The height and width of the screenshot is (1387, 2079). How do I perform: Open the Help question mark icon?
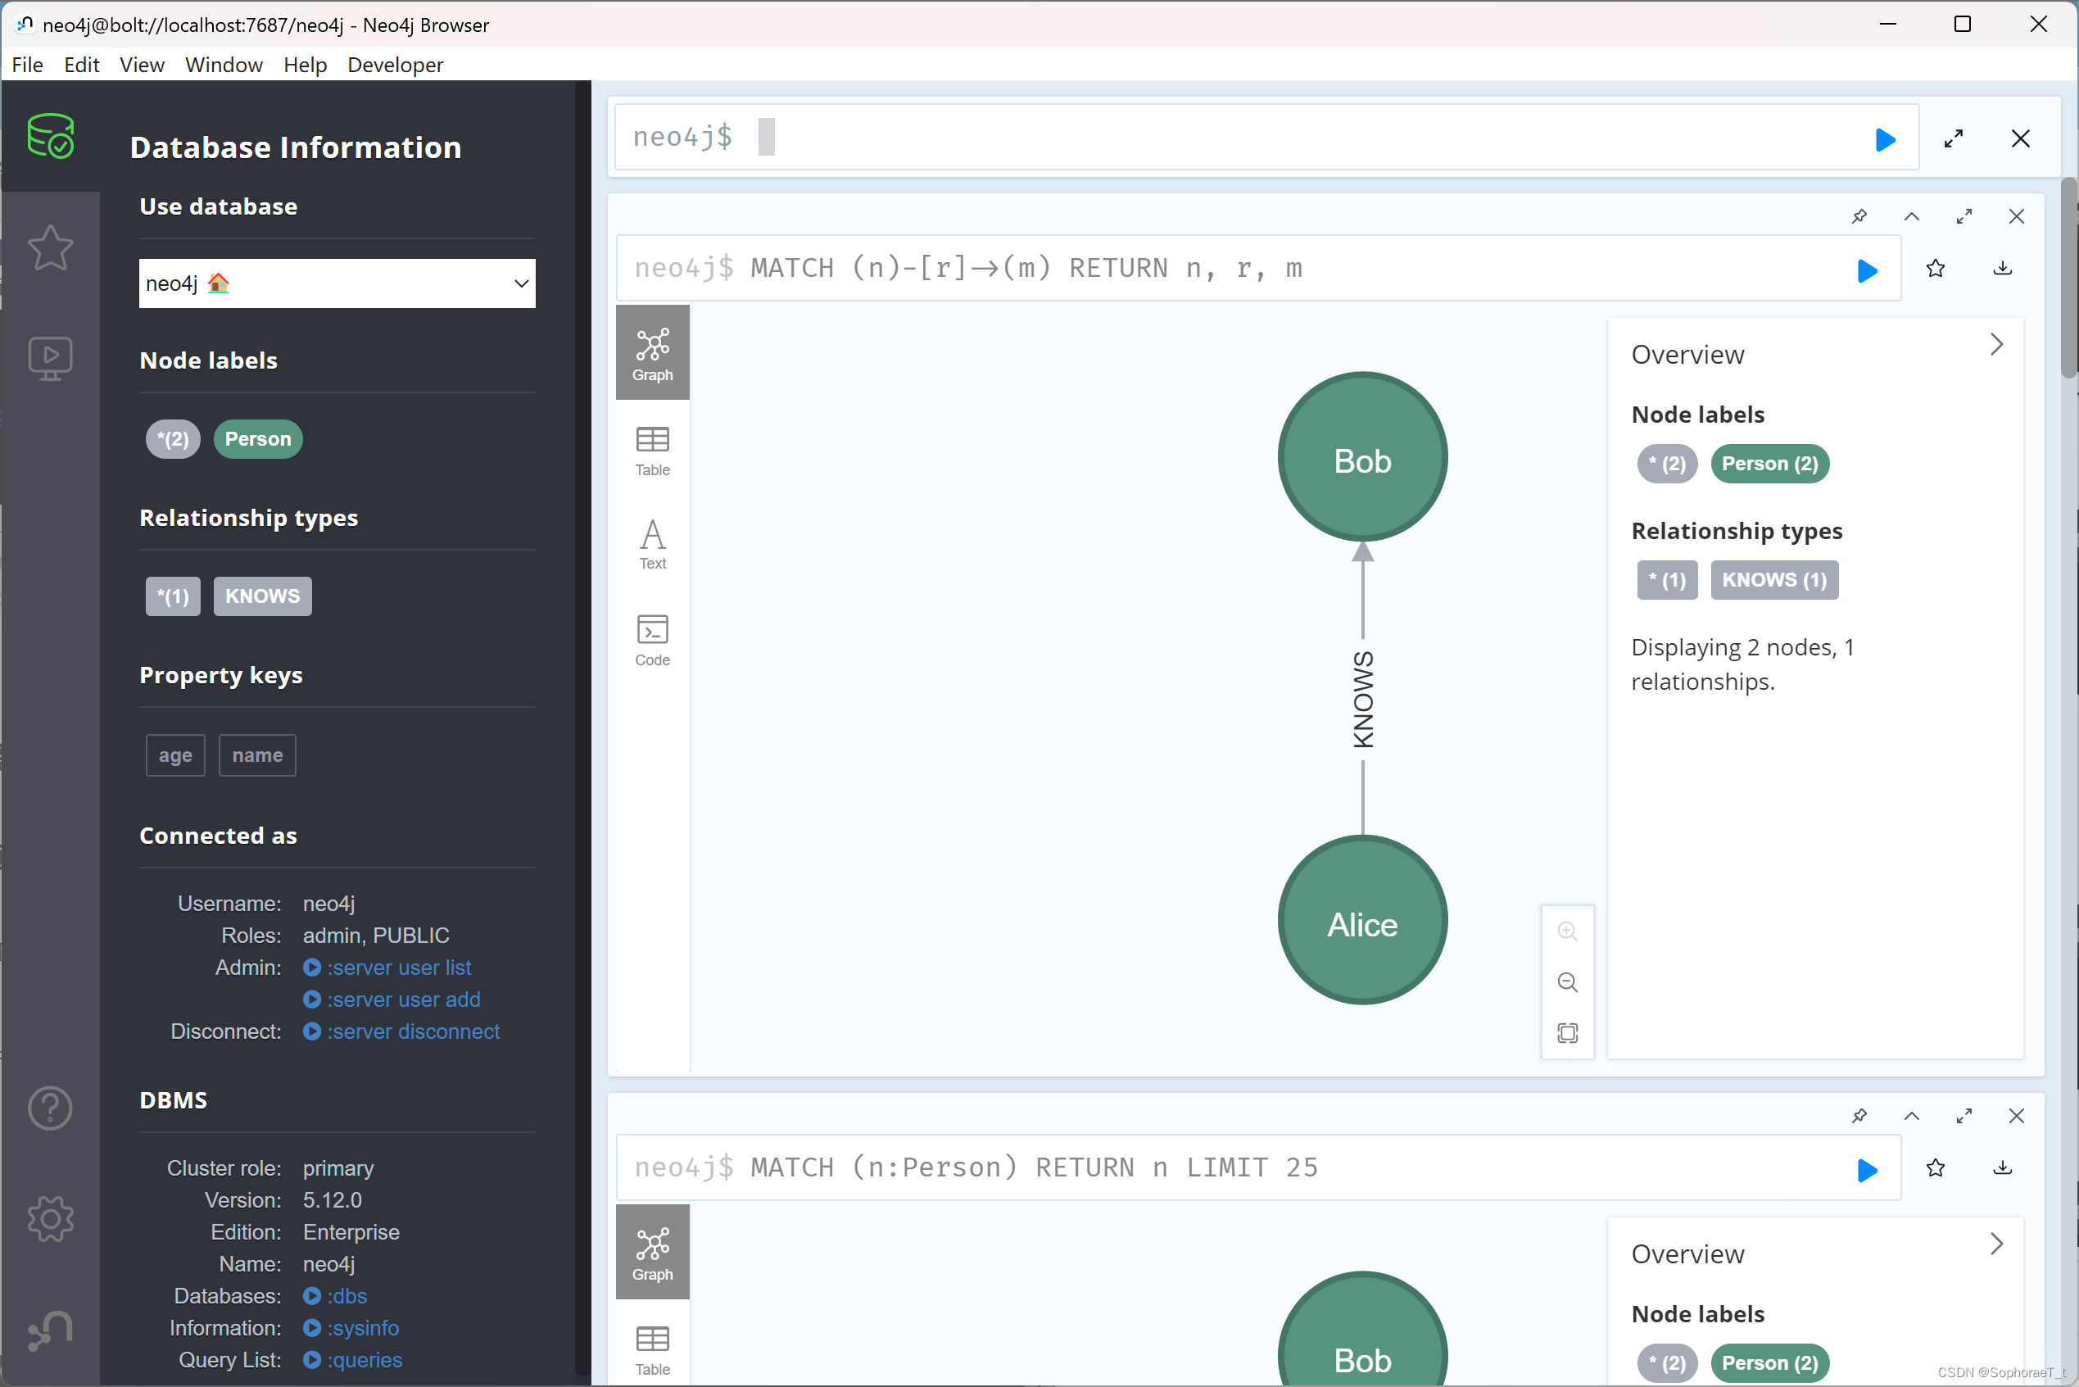click(x=51, y=1108)
